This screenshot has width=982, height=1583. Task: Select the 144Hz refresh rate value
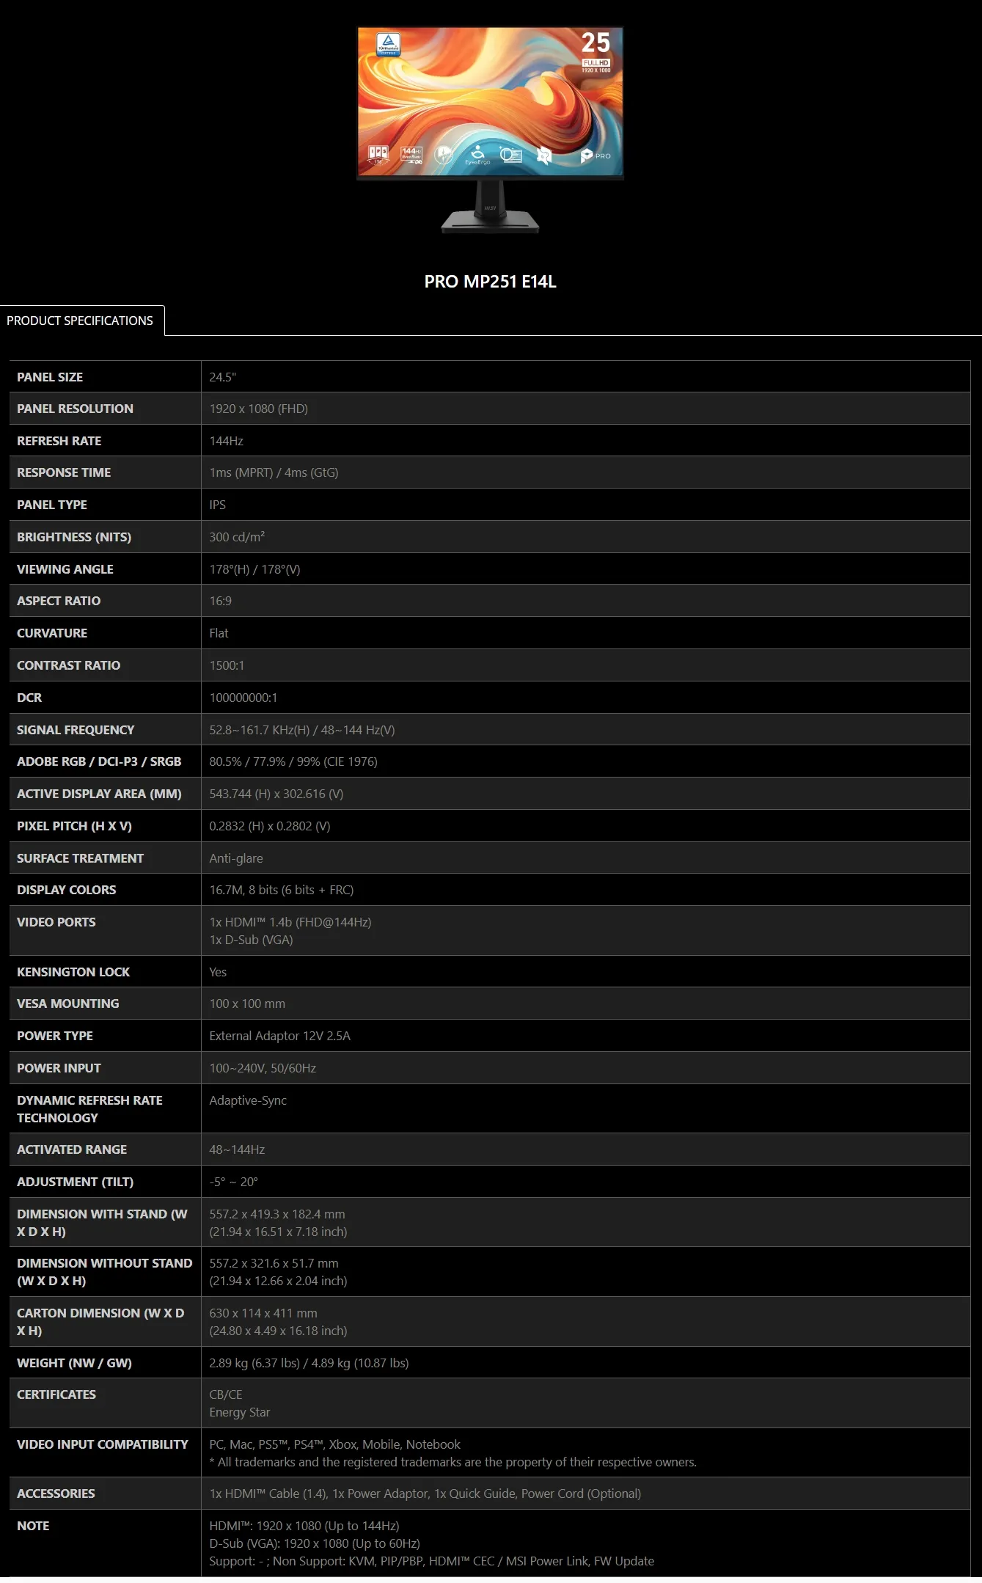[226, 441]
